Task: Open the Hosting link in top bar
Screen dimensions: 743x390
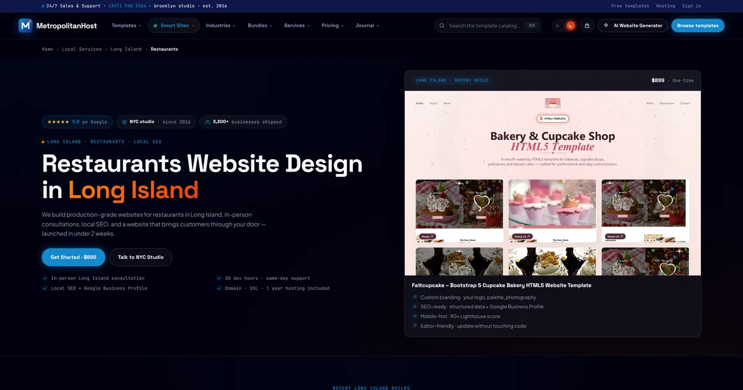Action: (x=666, y=6)
